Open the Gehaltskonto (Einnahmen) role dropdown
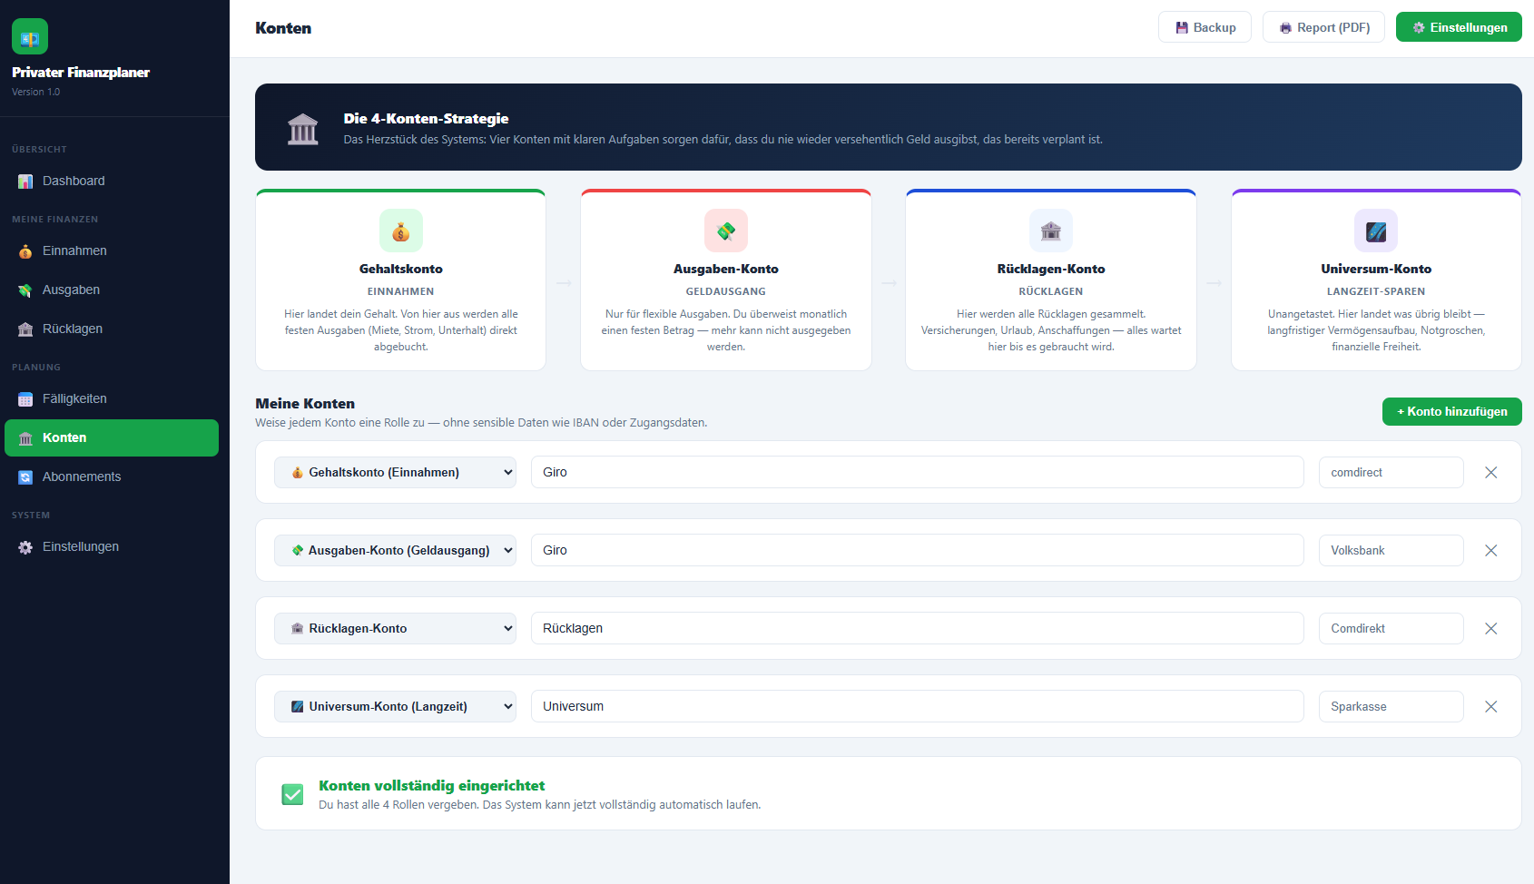The width and height of the screenshot is (1534, 884). [395, 472]
